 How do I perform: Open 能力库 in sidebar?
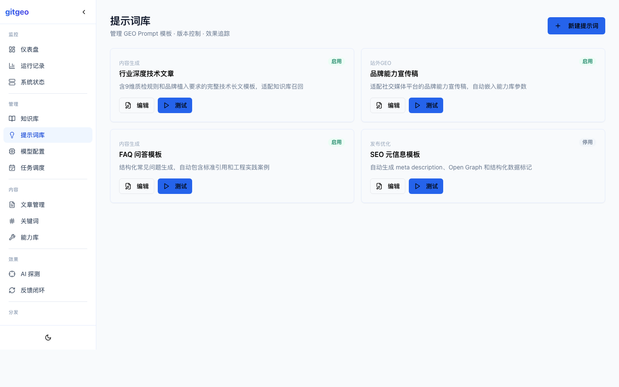[48, 237]
